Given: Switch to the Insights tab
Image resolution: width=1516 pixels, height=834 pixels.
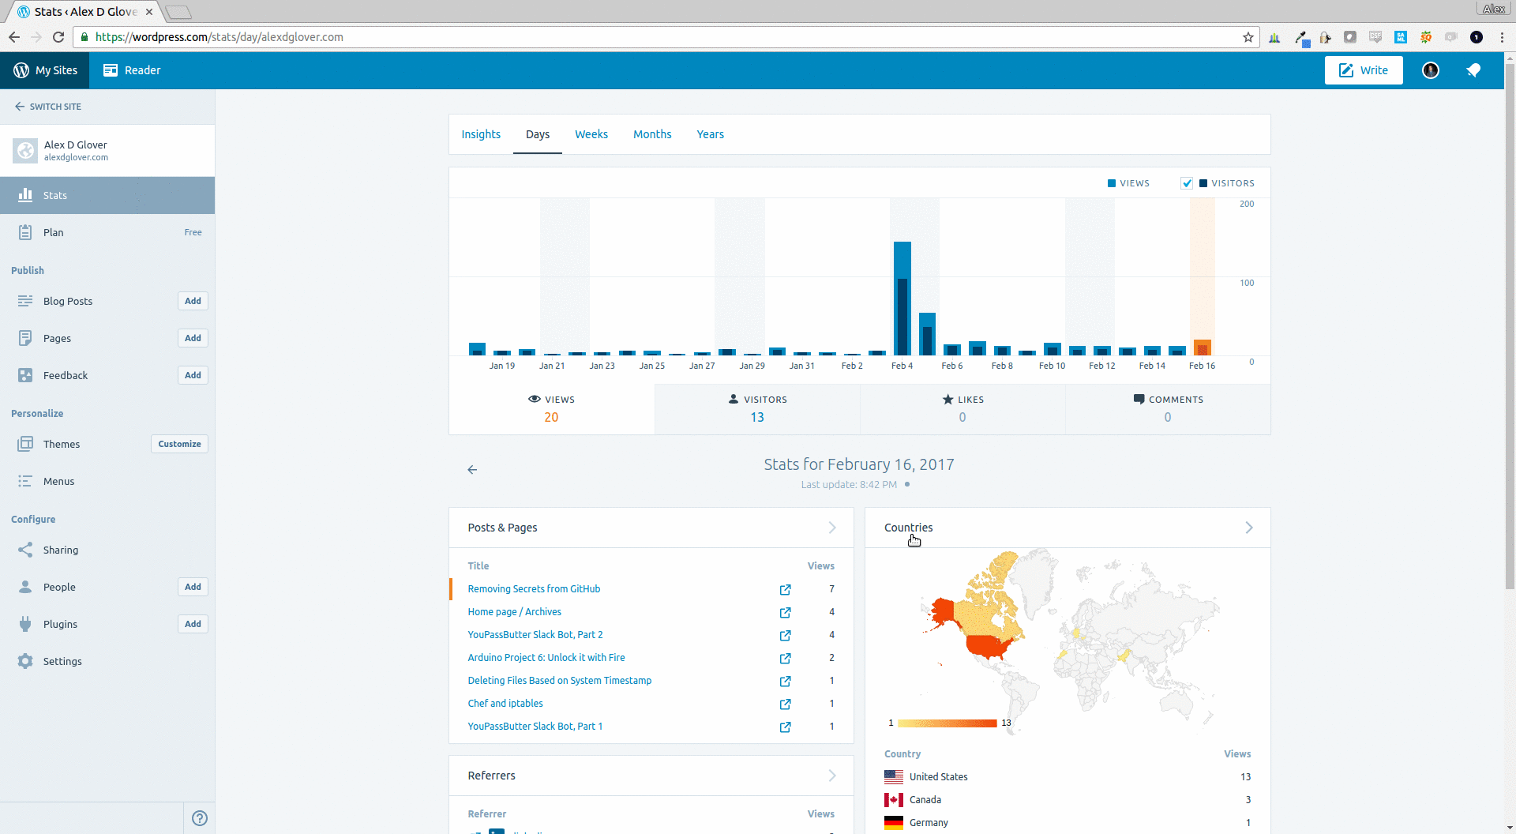Looking at the screenshot, I should (x=481, y=134).
